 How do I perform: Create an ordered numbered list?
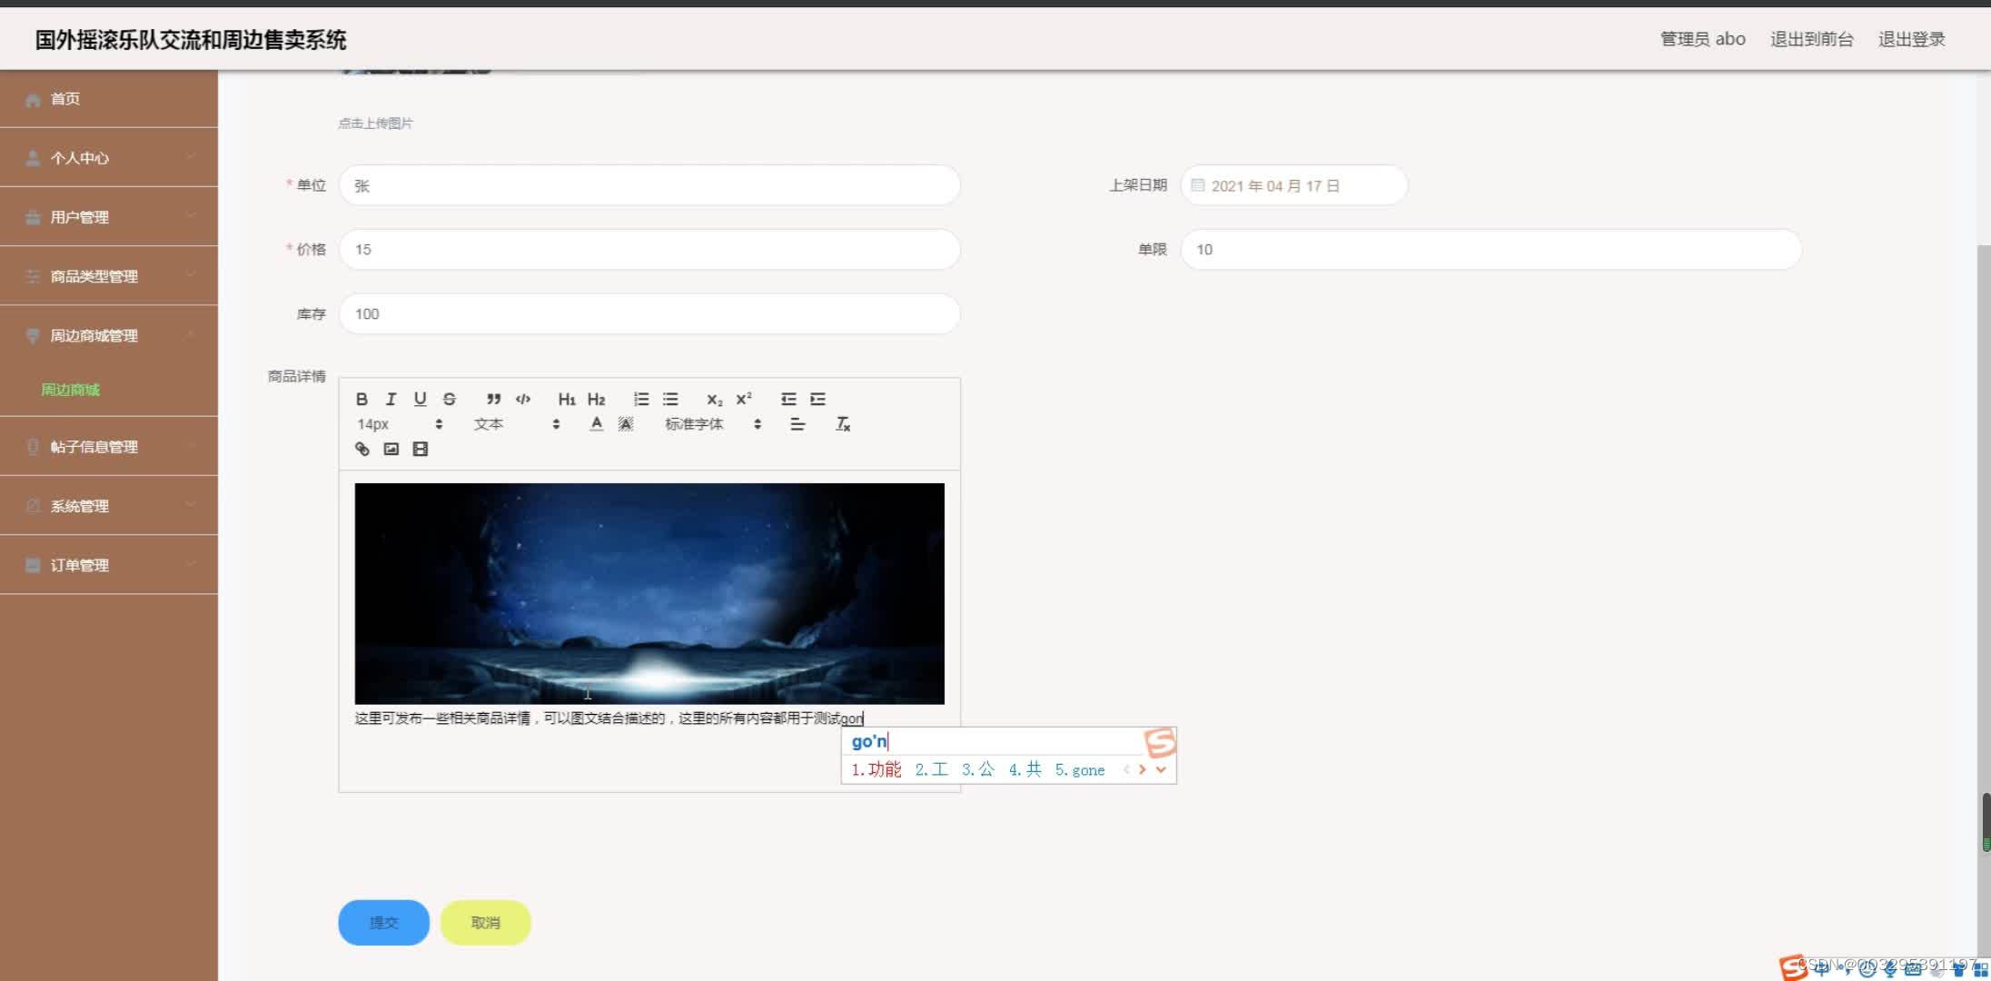tap(641, 399)
